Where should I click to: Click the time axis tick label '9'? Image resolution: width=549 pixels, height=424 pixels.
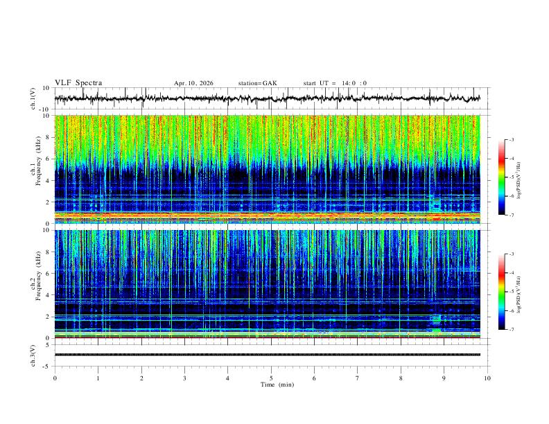click(444, 378)
